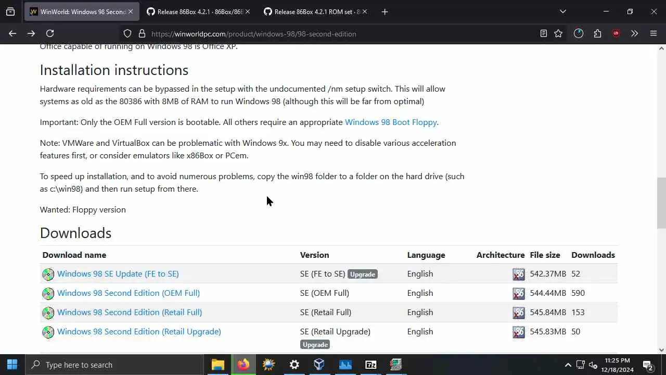Viewport: 666px width, 375px height.
Task: Open the Firefox hamburger application menu
Action: (x=654, y=33)
